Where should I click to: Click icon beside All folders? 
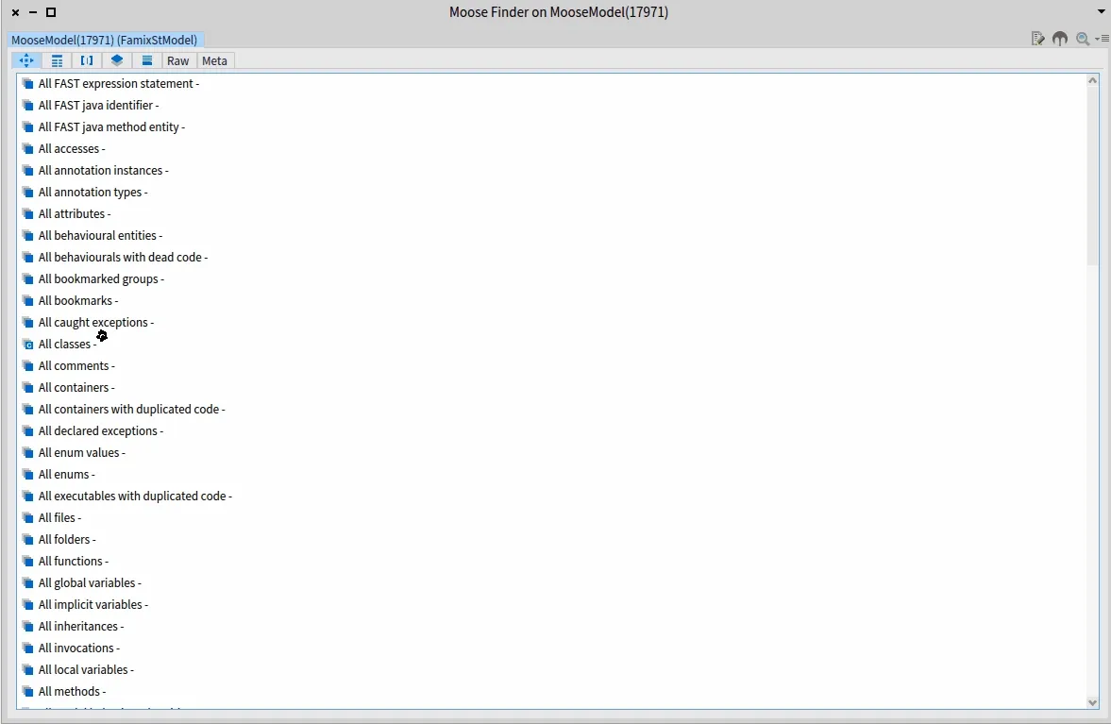click(x=27, y=540)
